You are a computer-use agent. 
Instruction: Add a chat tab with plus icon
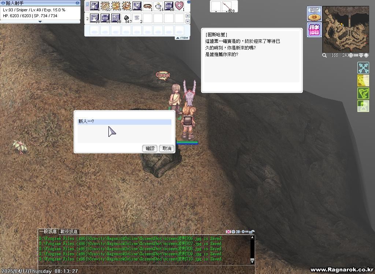pos(243,232)
